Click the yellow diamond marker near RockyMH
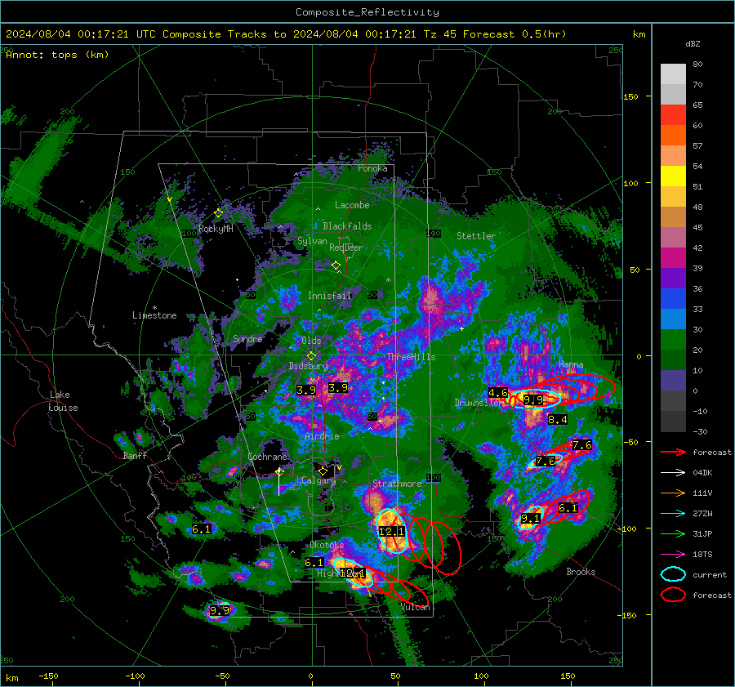 [218, 213]
